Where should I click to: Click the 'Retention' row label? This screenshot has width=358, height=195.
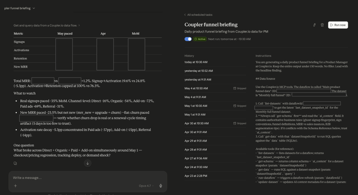tap(20, 58)
